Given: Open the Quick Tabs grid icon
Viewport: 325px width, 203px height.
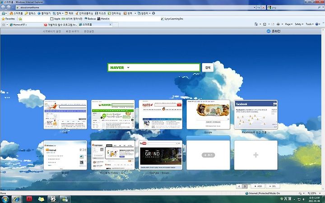Looking at the screenshot, I should (3, 25).
